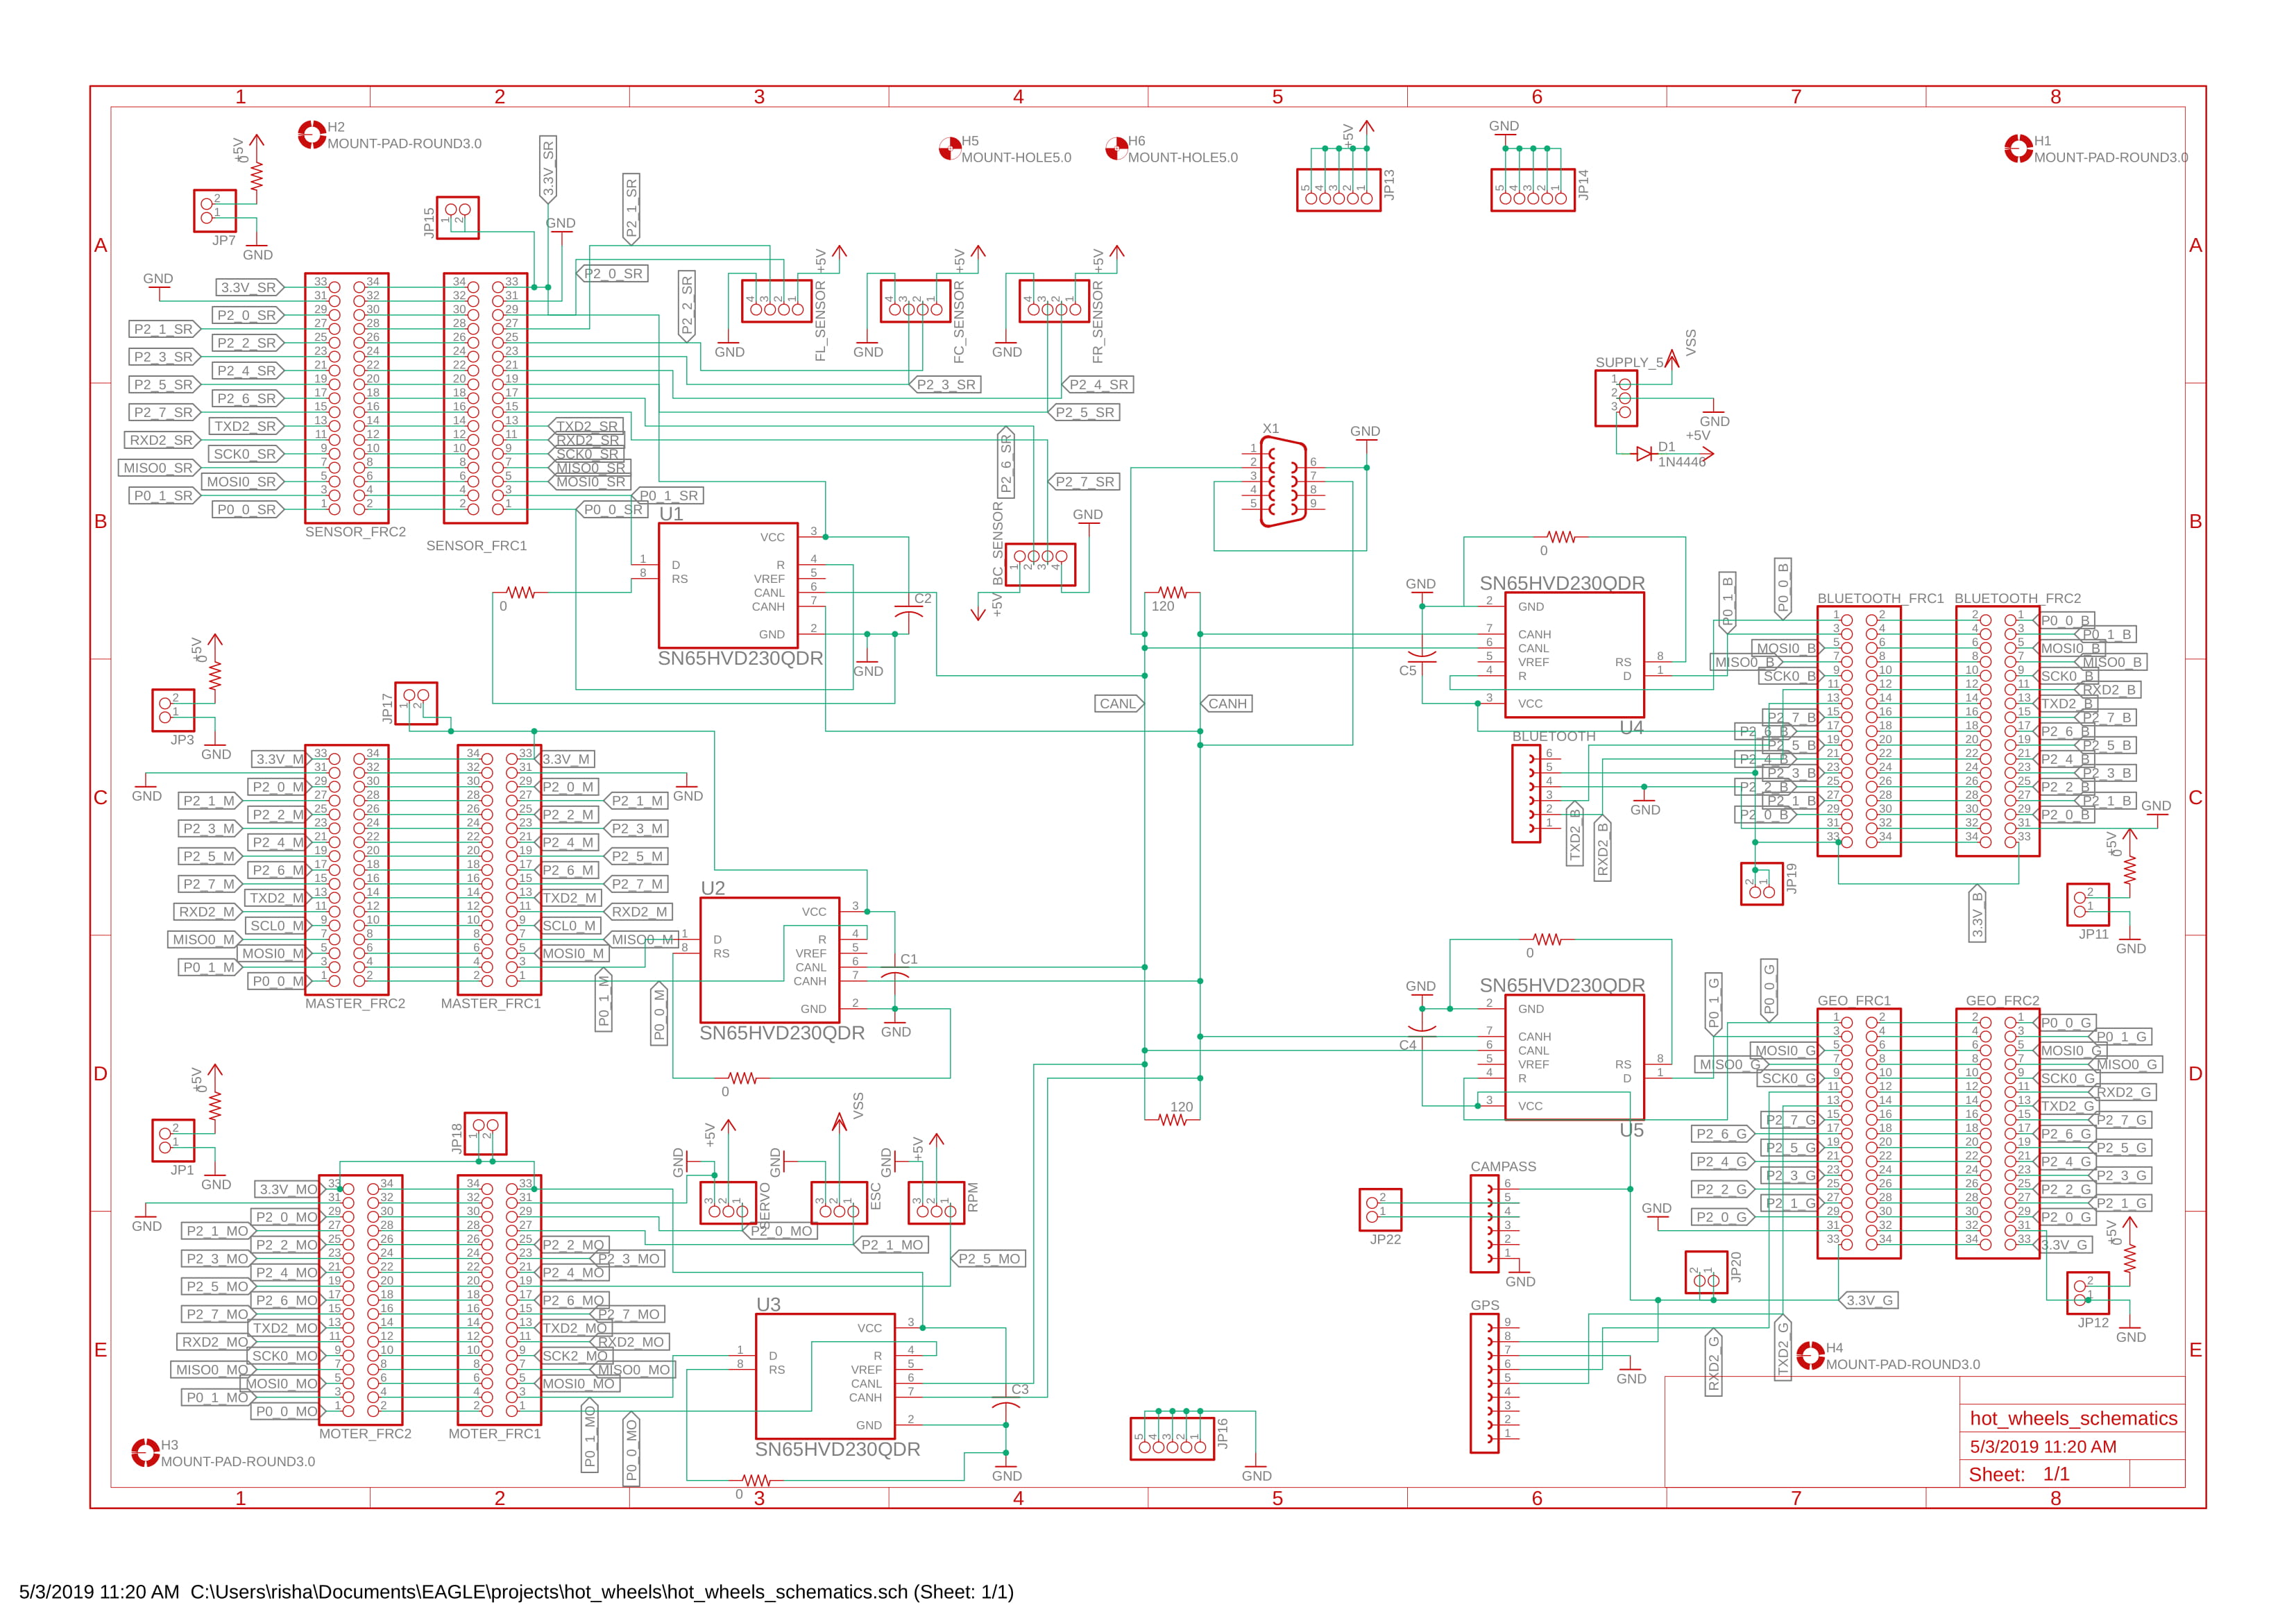Select the D1 1N4446 diode symbol

coord(1644,454)
